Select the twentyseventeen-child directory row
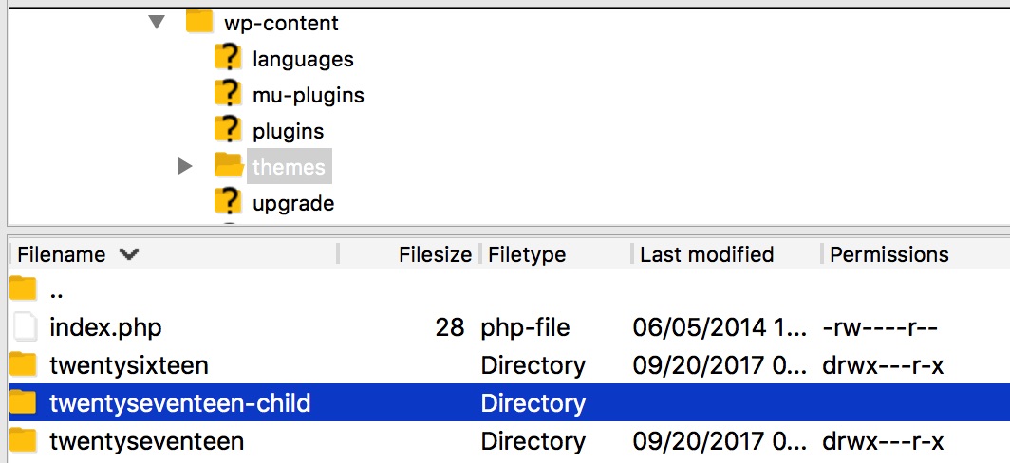The height and width of the screenshot is (463, 1010). [179, 403]
